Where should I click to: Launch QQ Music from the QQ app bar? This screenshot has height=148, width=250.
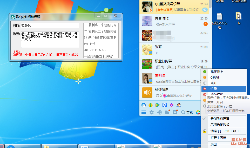coord(150,105)
